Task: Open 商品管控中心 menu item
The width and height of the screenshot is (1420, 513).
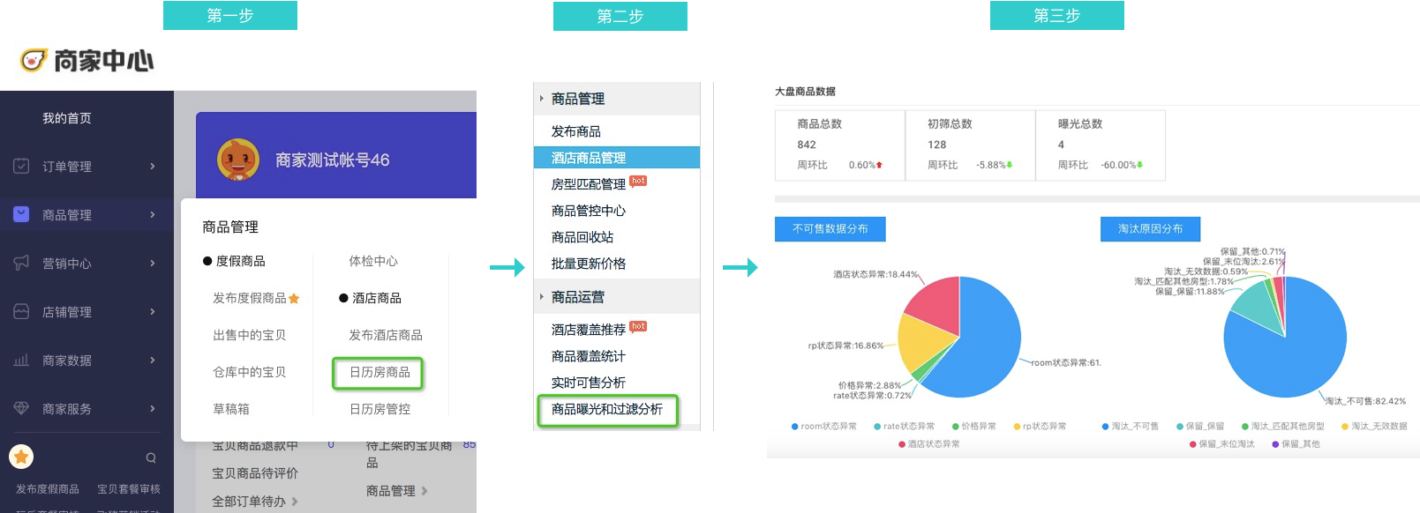Action: coord(589,211)
